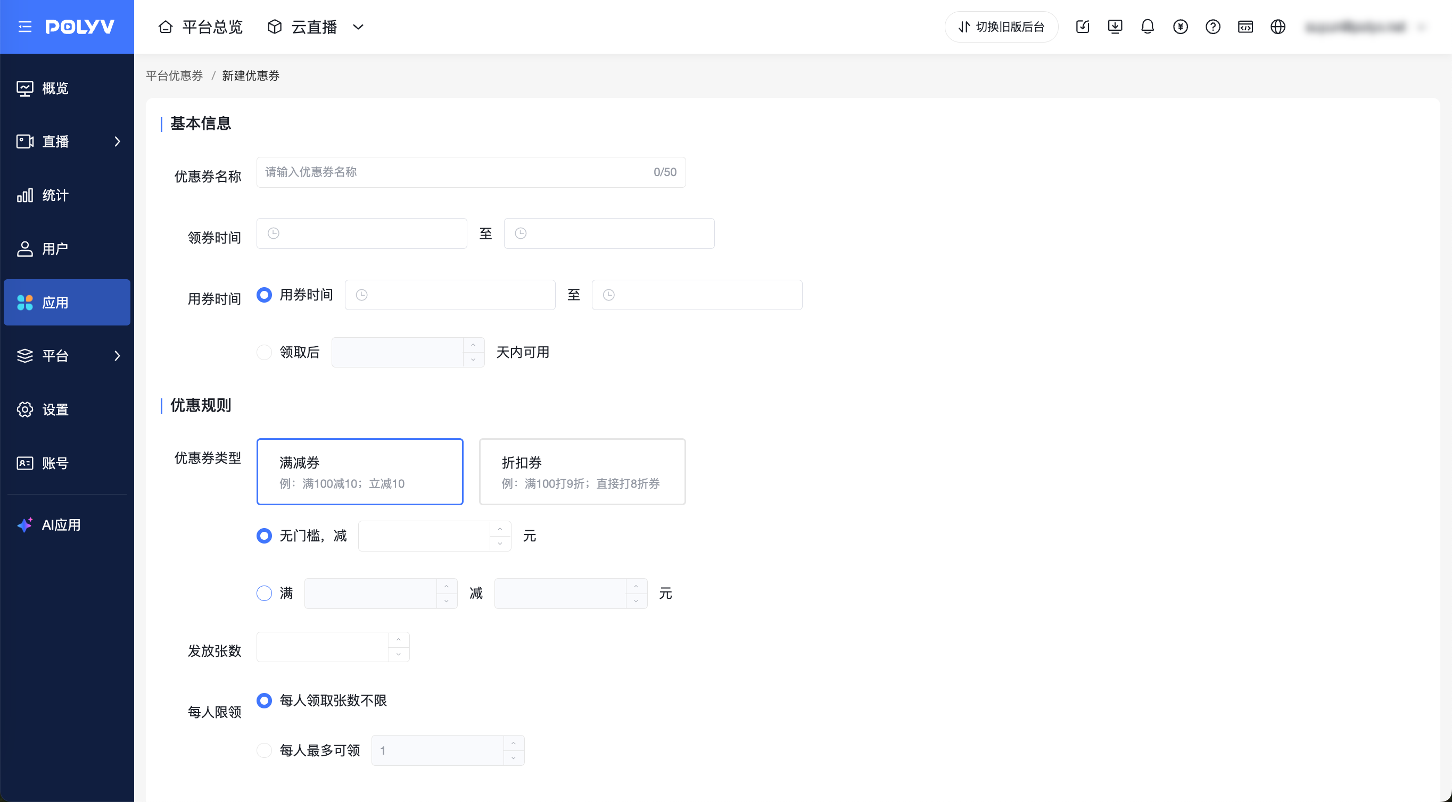Click the 减 amount field after 满
This screenshot has width=1452, height=802.
560,593
